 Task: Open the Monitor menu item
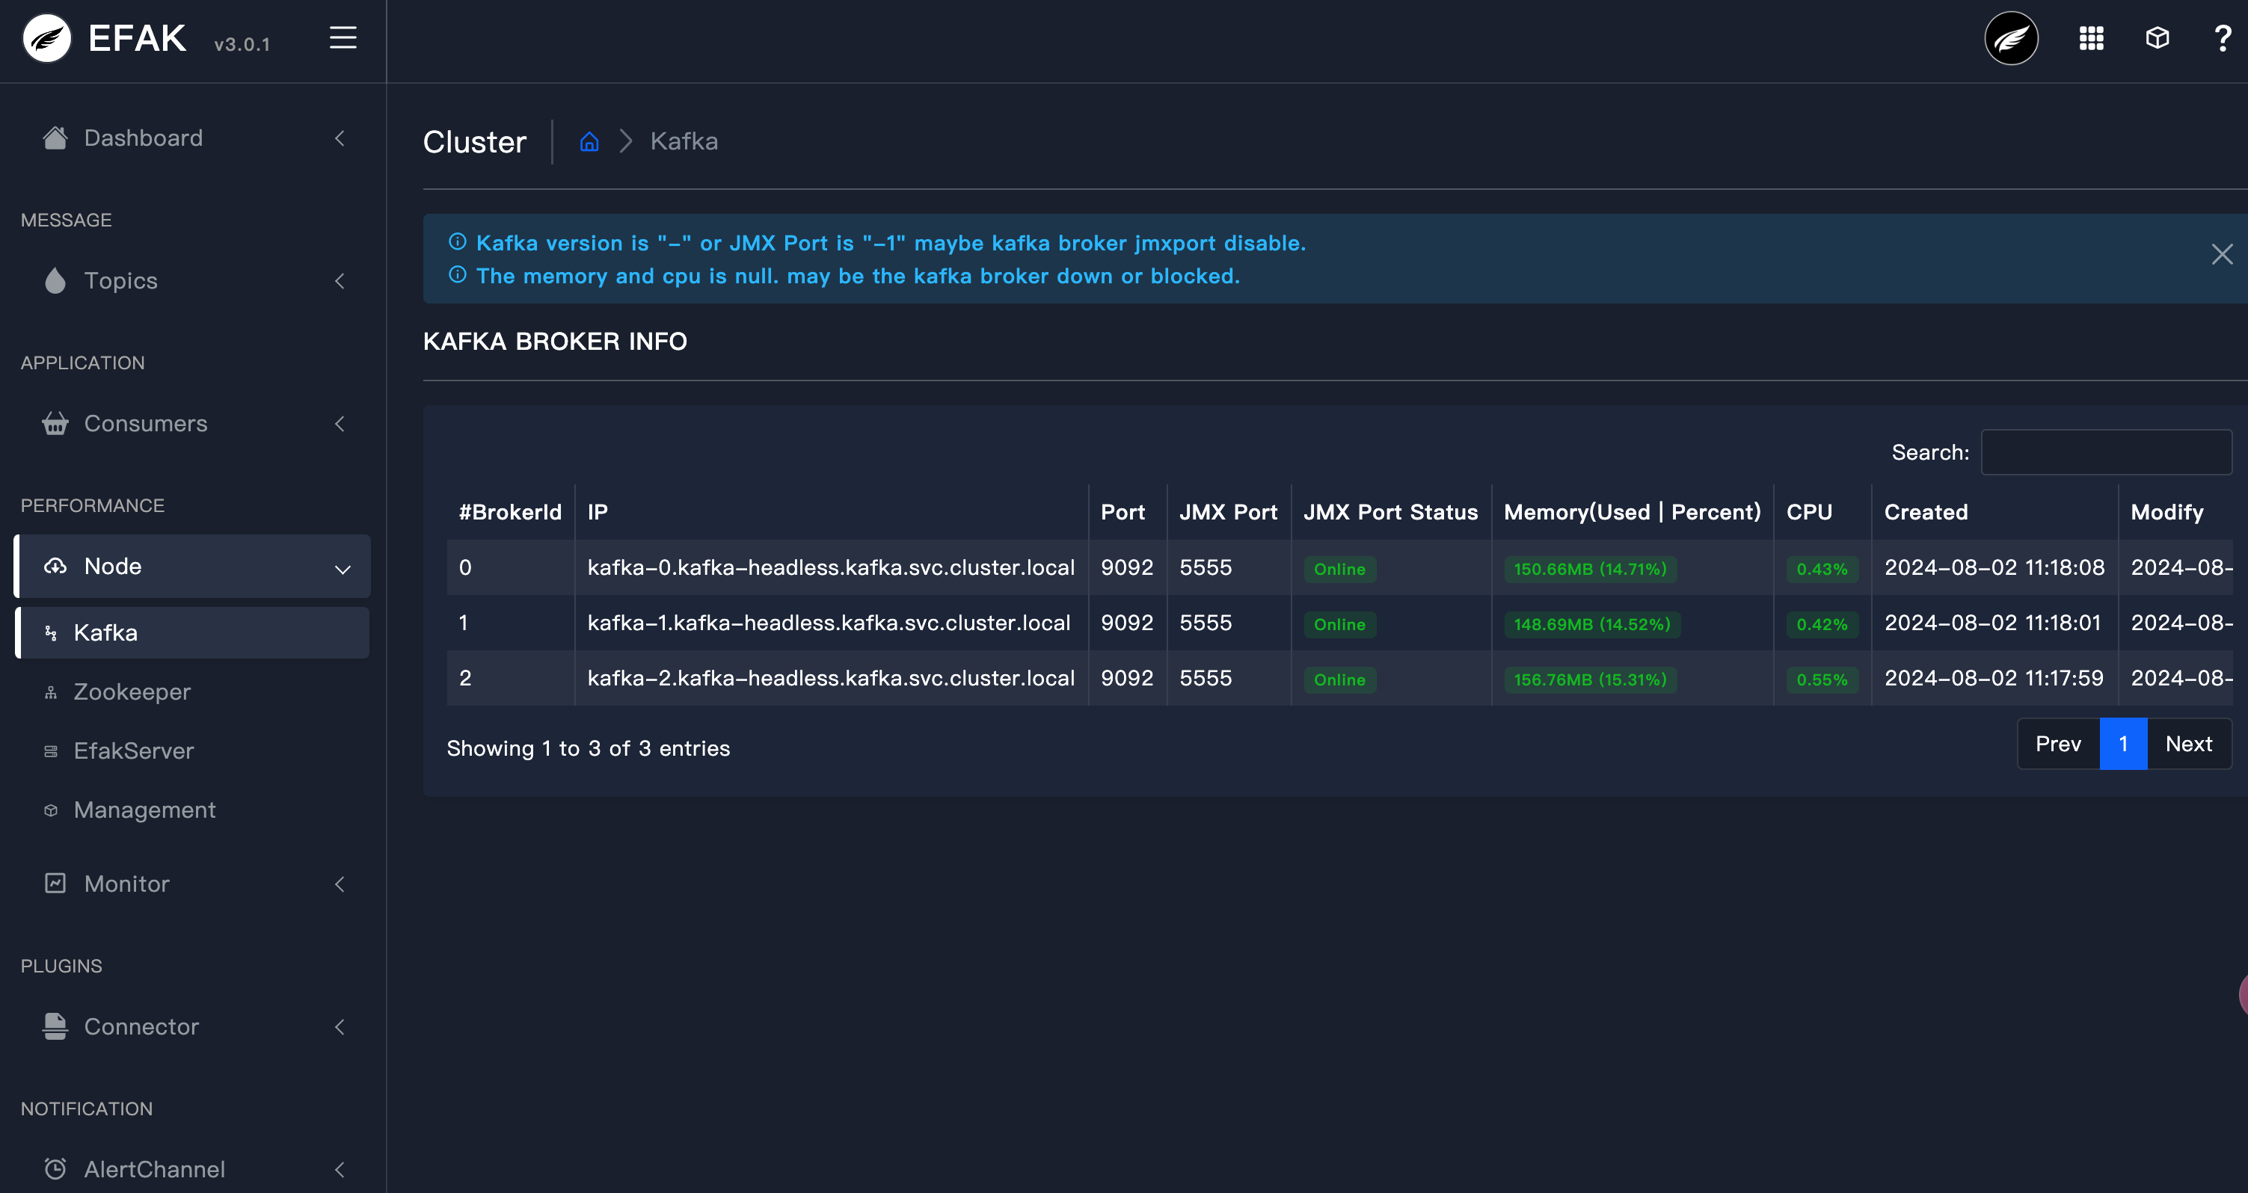194,884
